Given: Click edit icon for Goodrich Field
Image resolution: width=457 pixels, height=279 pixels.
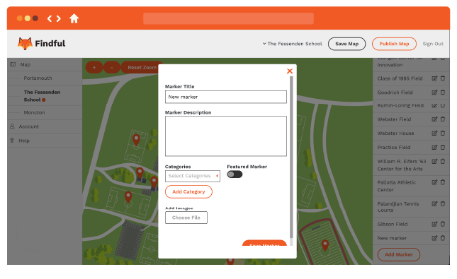Looking at the screenshot, I should [x=434, y=93].
